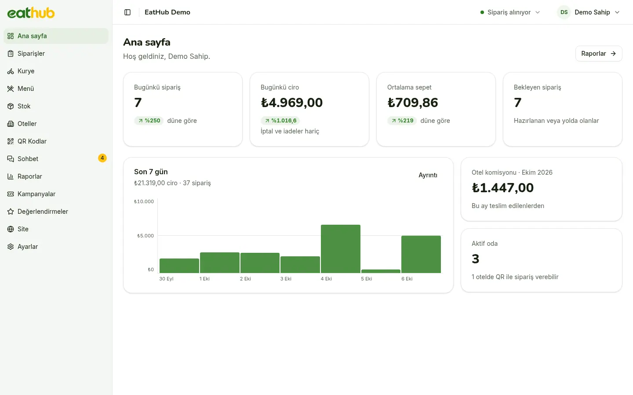633x395 pixels.
Task: Expand the Demo Sahip account menu chevron
Action: [617, 12]
